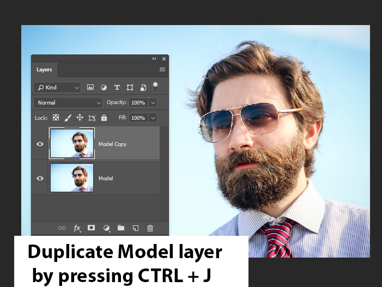
Task: Click the Model Copy layer name
Action: pos(113,144)
